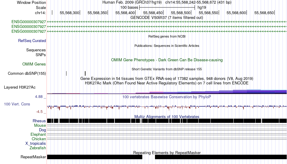Click the Scale label
This screenshot has width=287, height=164.
[41, 8]
